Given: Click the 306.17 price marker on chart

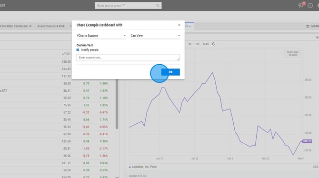Looking at the screenshot, I should click(307, 141).
